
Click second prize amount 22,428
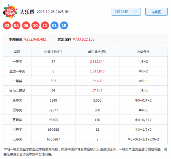tap(97, 81)
